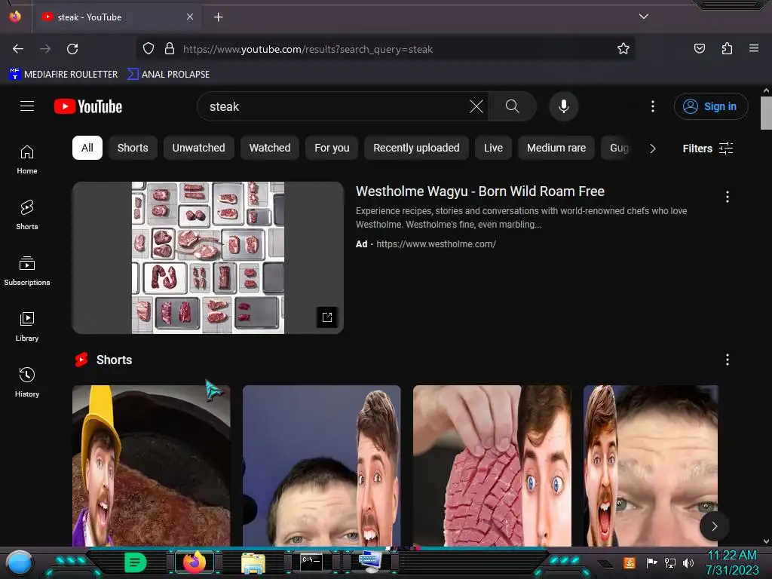Open the yellow hat skillet steak short
Viewport: 772px width, 579px height.
coord(151,466)
